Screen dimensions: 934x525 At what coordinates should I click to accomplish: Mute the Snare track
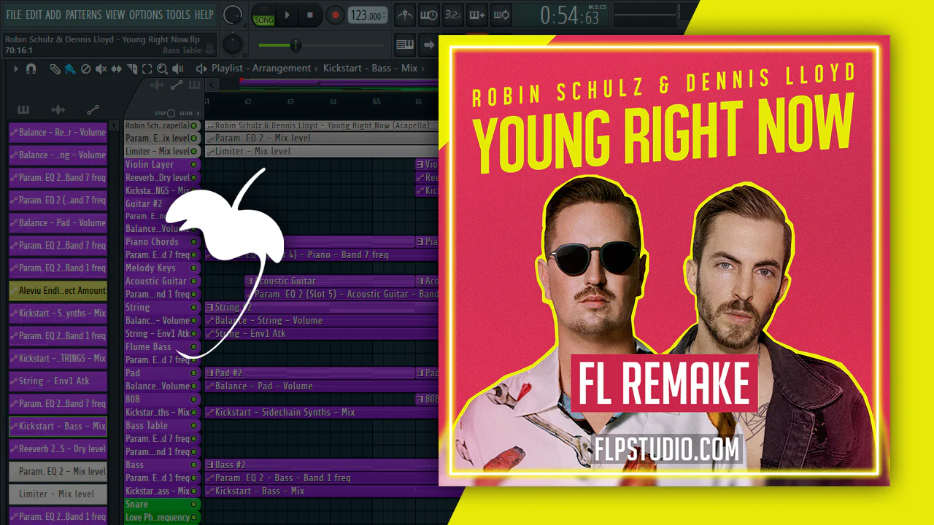pos(194,505)
